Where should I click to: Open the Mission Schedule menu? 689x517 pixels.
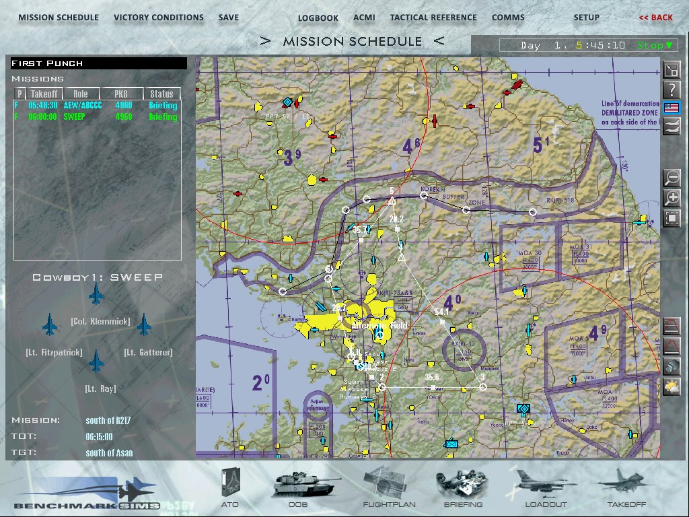pos(59,18)
